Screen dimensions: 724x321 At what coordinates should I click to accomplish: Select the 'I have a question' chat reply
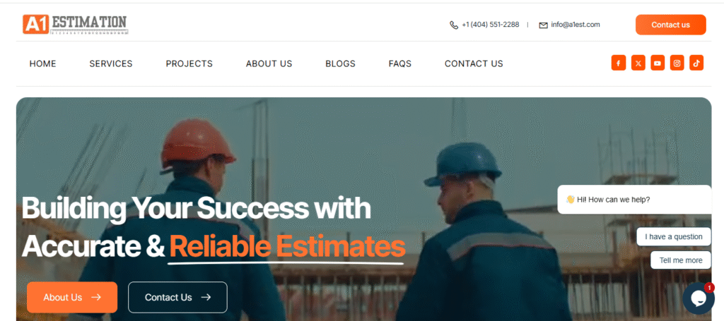[674, 237]
